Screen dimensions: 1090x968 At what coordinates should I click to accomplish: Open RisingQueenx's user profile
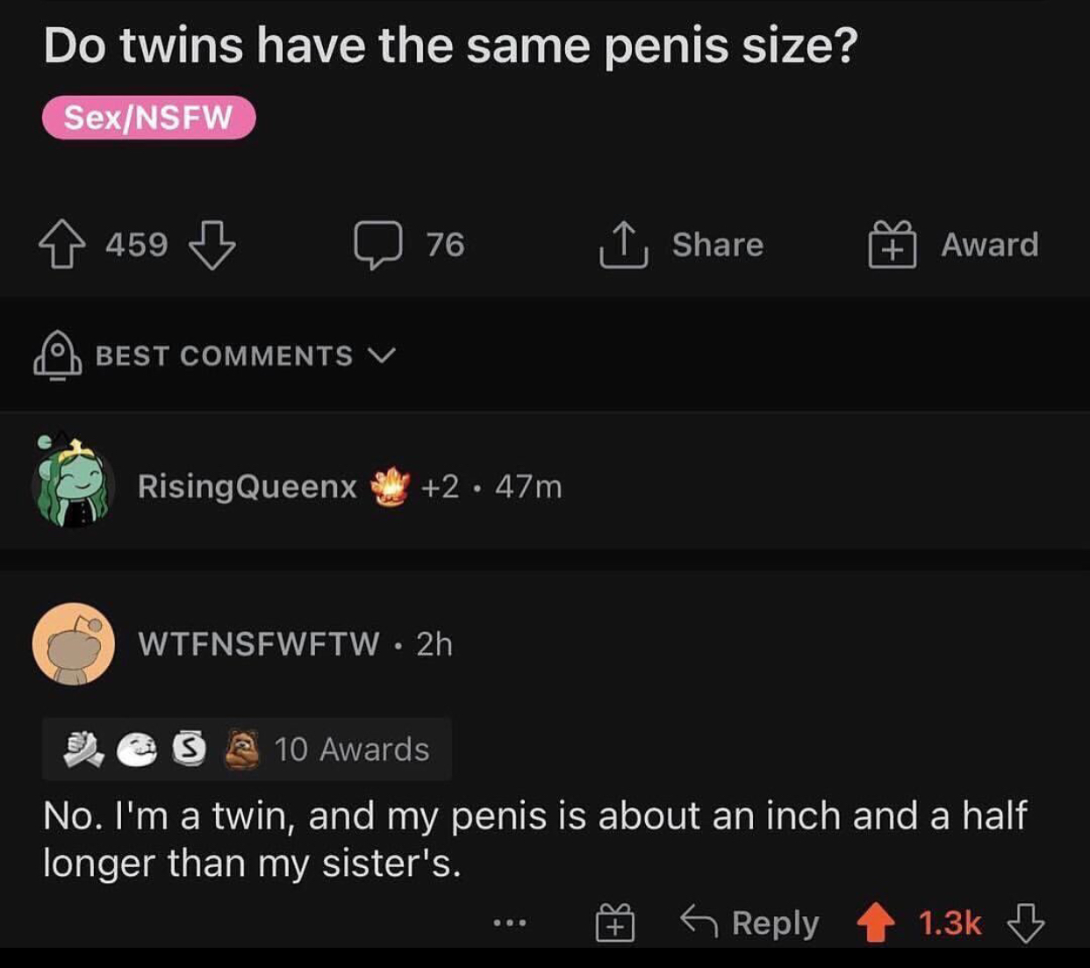pos(247,486)
